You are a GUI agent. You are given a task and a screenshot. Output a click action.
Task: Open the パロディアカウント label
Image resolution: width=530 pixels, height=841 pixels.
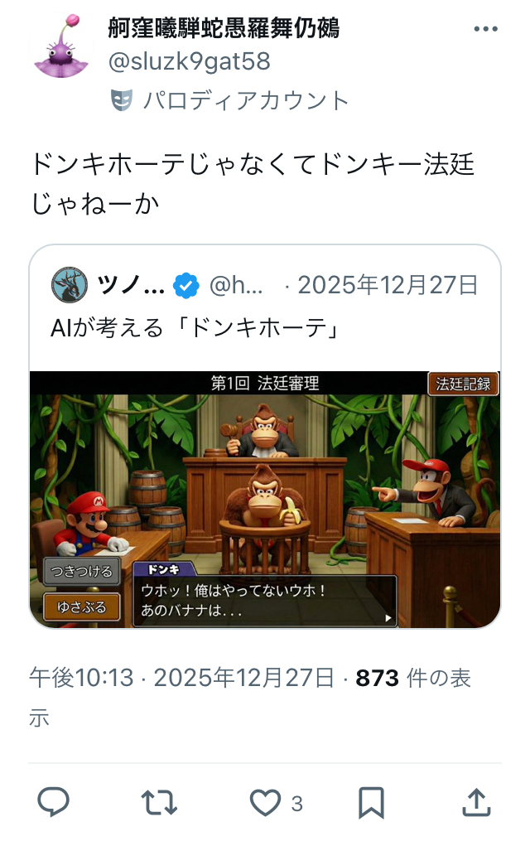246,100
